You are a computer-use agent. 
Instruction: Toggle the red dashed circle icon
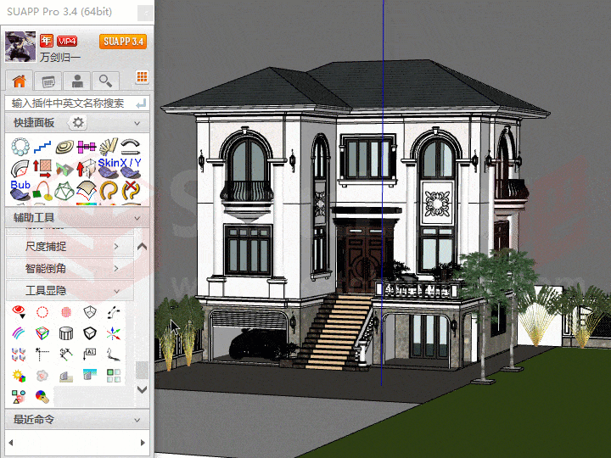coord(42,312)
